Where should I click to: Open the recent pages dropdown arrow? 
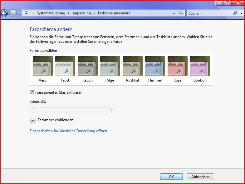pyautogui.click(x=19, y=13)
